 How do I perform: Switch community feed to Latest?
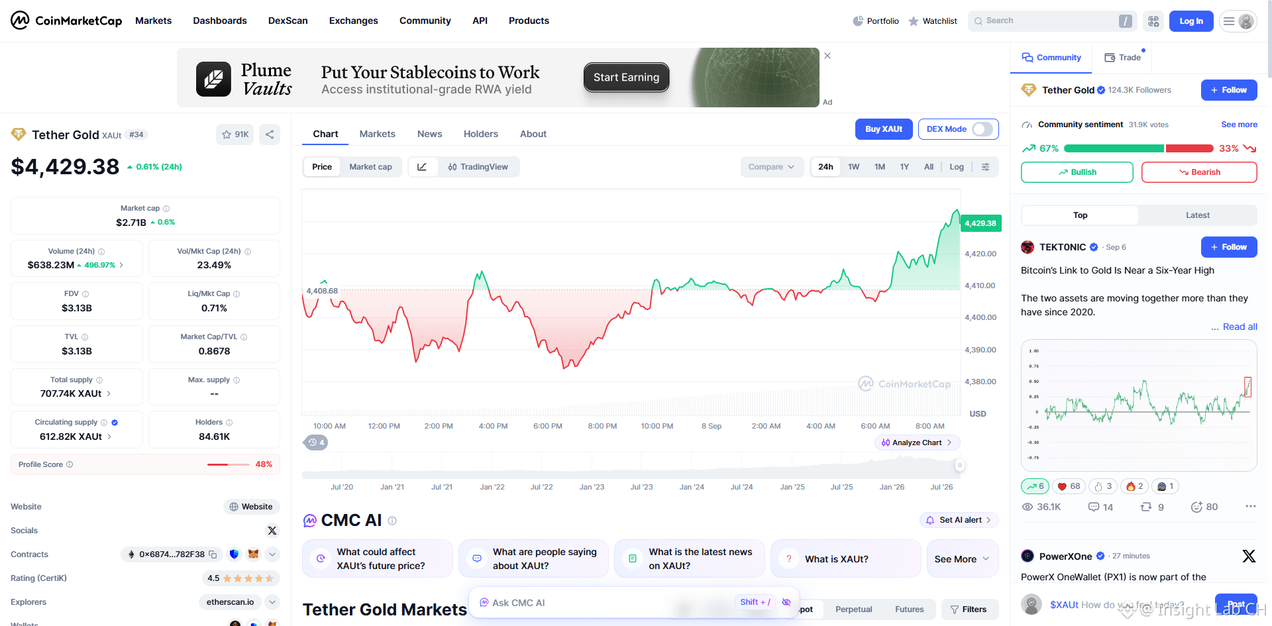coord(1197,215)
